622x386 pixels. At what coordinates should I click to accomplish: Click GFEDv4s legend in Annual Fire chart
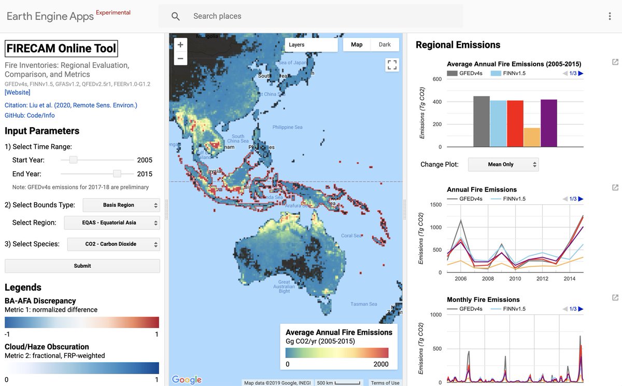click(464, 199)
